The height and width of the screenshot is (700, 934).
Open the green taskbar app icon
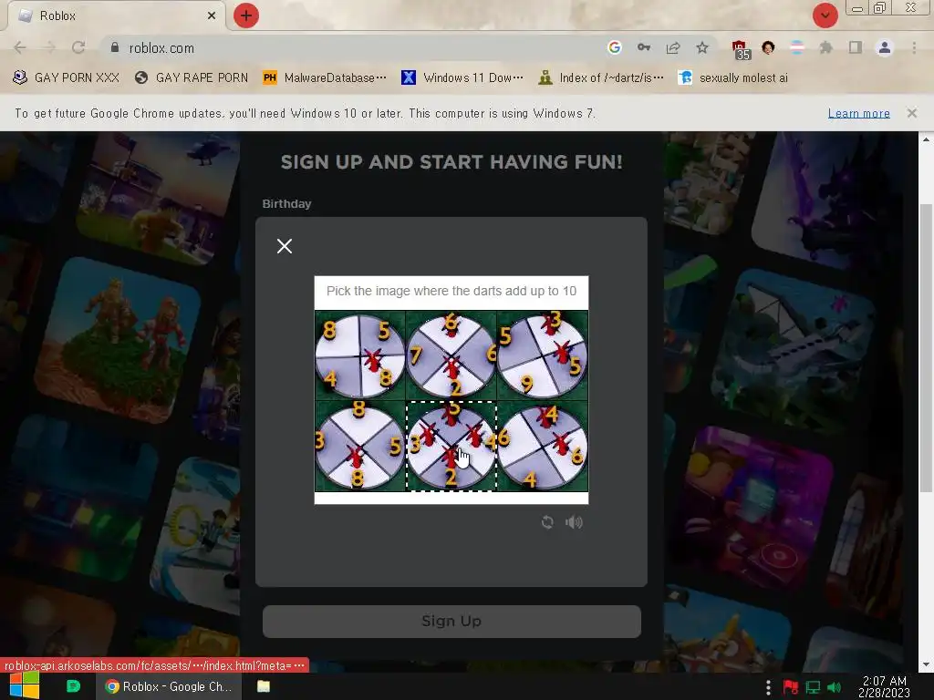[x=73, y=686]
